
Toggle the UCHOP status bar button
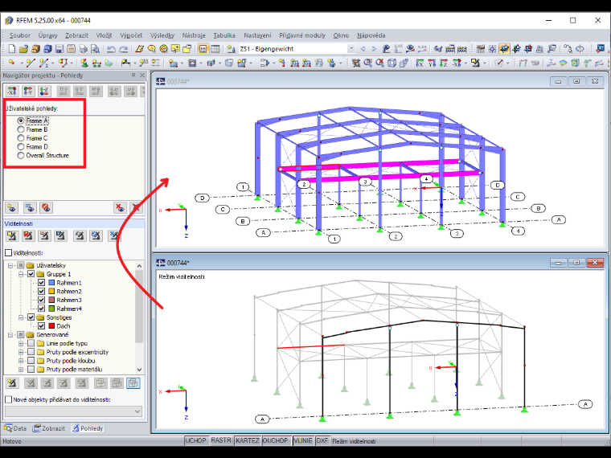pyautogui.click(x=195, y=440)
